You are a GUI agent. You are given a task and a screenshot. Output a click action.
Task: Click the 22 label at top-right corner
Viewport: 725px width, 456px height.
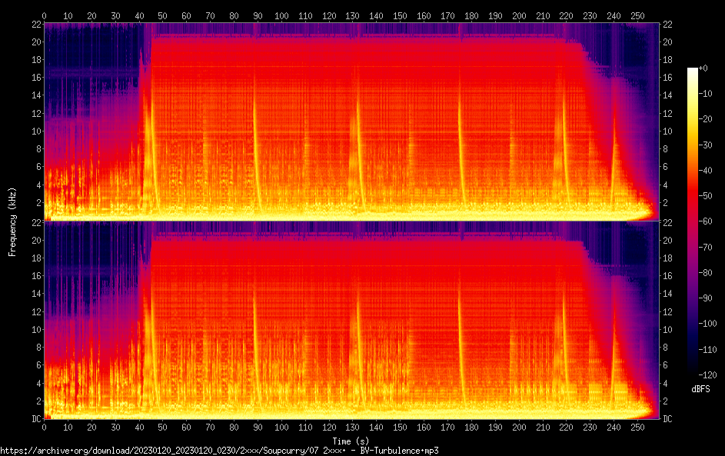tap(669, 25)
